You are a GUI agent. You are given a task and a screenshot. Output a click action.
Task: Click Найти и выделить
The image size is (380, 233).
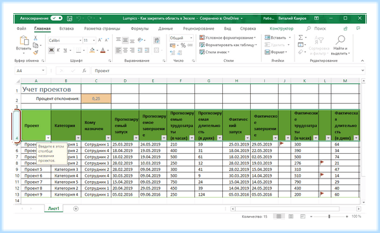[x=341, y=45]
